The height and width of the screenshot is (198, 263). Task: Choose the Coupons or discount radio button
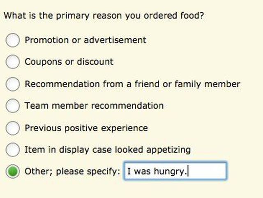(x=13, y=62)
